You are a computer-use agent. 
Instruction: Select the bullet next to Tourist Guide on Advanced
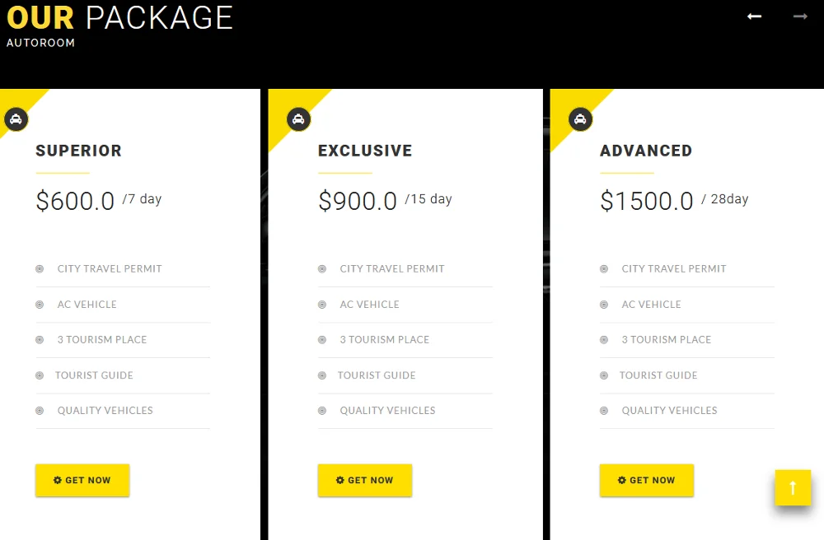602,375
